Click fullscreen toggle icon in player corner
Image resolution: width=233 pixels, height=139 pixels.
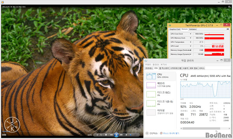229,7
